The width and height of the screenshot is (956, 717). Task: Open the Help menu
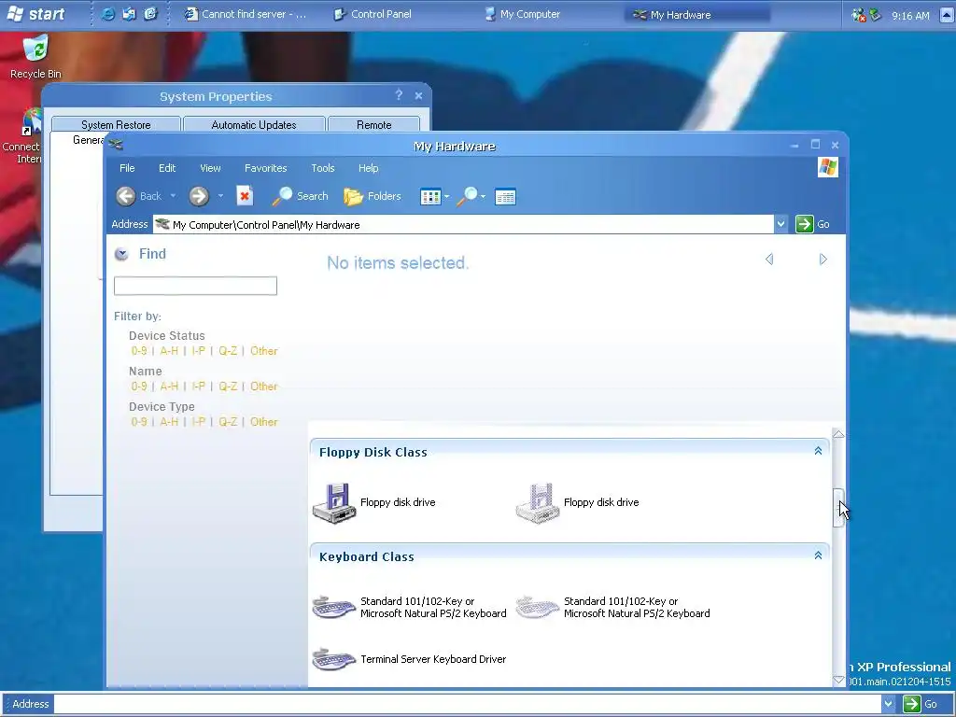pos(368,168)
